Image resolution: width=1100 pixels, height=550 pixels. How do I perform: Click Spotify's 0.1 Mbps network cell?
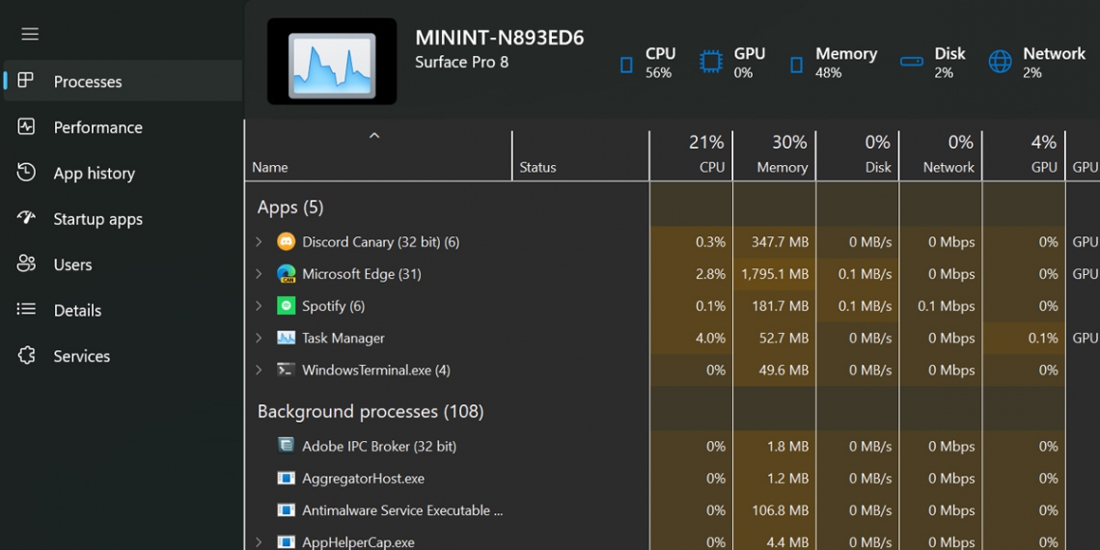pos(941,306)
